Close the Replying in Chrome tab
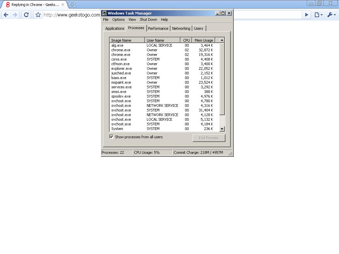 click(63, 5)
